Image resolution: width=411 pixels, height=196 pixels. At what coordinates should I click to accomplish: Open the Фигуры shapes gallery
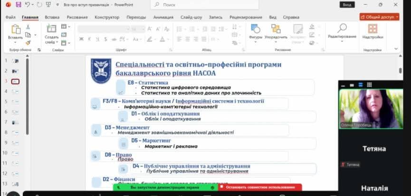pyautogui.click(x=255, y=31)
